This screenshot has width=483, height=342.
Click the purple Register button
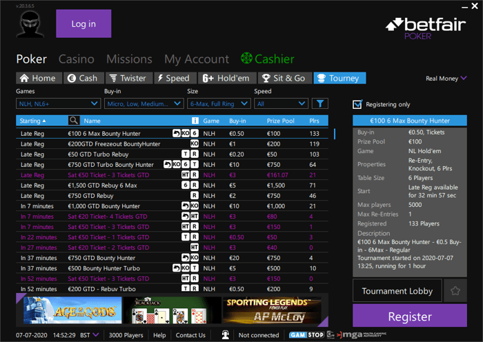(410, 316)
